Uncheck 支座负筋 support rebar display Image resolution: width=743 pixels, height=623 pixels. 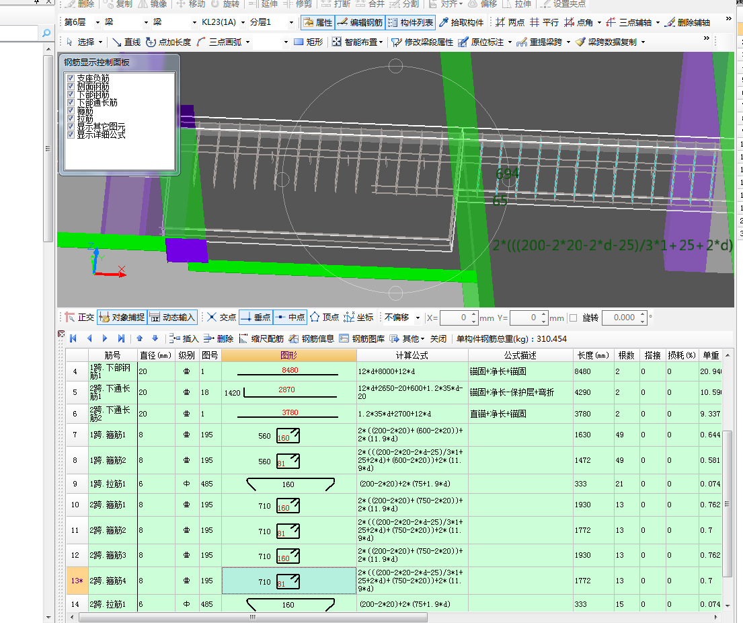click(71, 78)
